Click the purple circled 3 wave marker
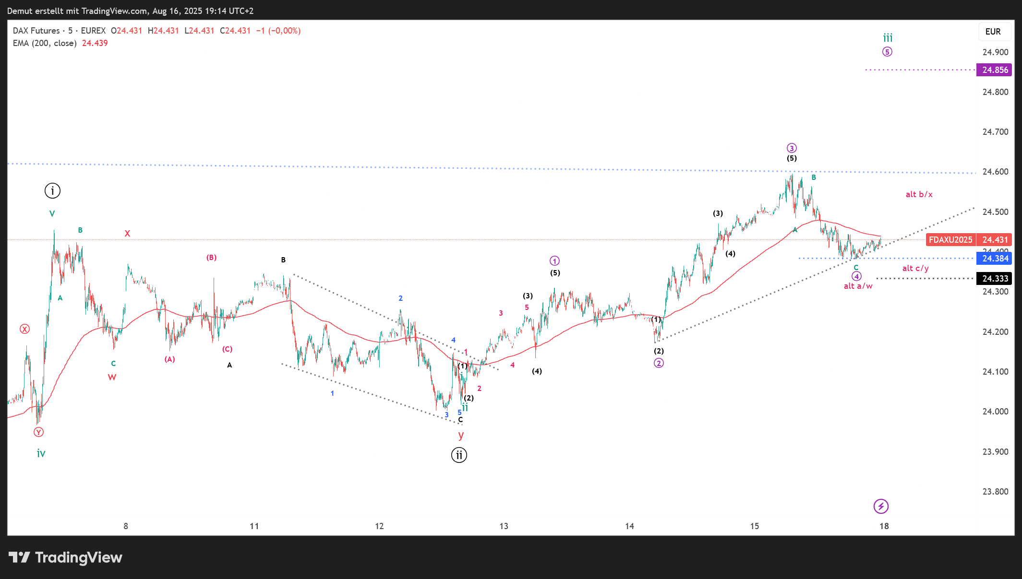Image resolution: width=1022 pixels, height=579 pixels. [792, 148]
